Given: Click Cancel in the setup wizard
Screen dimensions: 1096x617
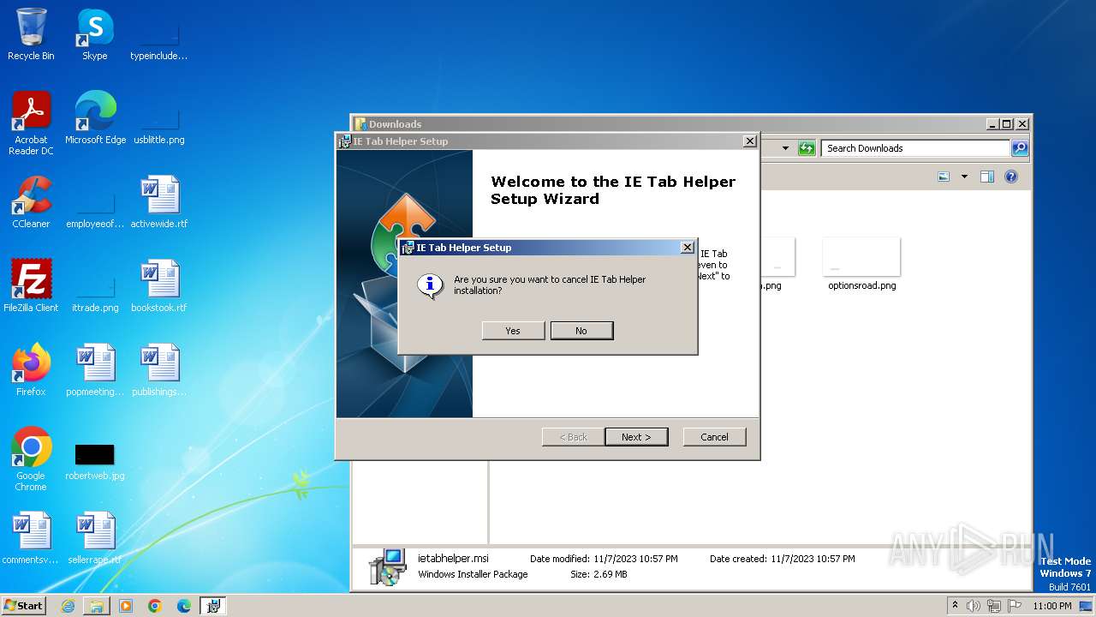Looking at the screenshot, I should (714, 437).
